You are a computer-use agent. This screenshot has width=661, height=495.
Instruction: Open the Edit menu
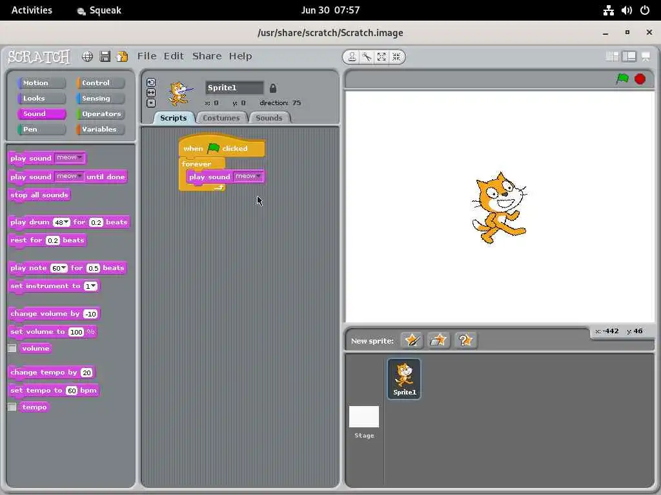(x=174, y=56)
